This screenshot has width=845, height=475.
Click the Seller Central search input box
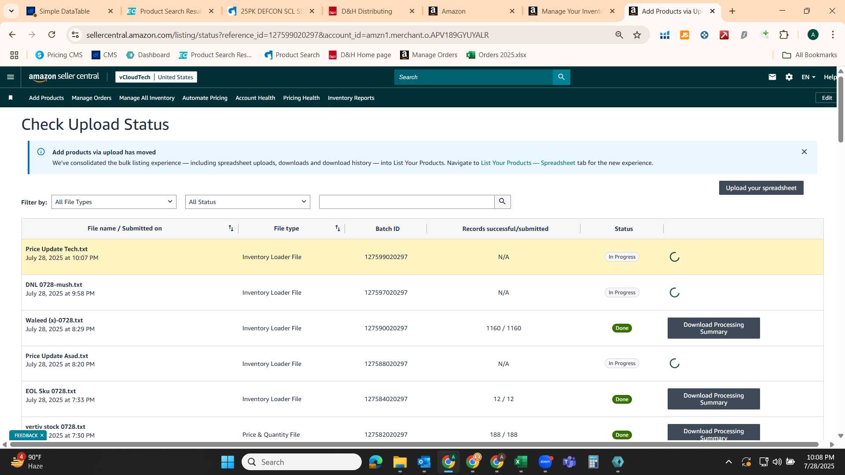click(x=473, y=77)
